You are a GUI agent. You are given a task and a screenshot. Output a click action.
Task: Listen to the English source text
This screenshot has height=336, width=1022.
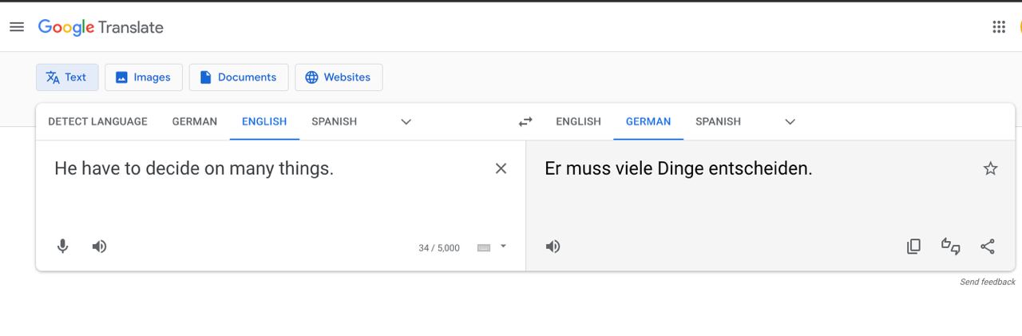pos(99,247)
